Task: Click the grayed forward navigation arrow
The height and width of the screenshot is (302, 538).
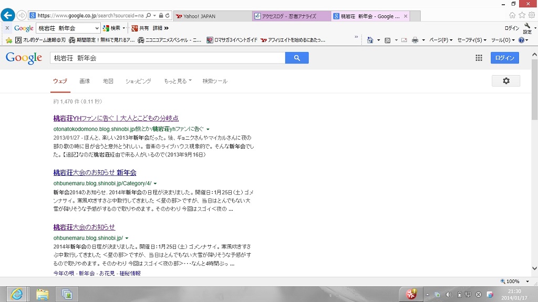Action: coord(22,15)
